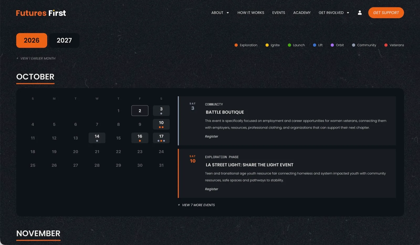Select October 3 on the calendar
The width and height of the screenshot is (420, 245).
coord(161,111)
